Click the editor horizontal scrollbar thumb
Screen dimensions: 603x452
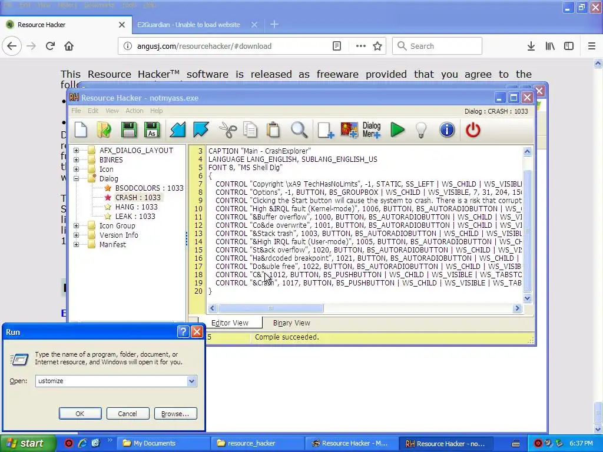(271, 308)
